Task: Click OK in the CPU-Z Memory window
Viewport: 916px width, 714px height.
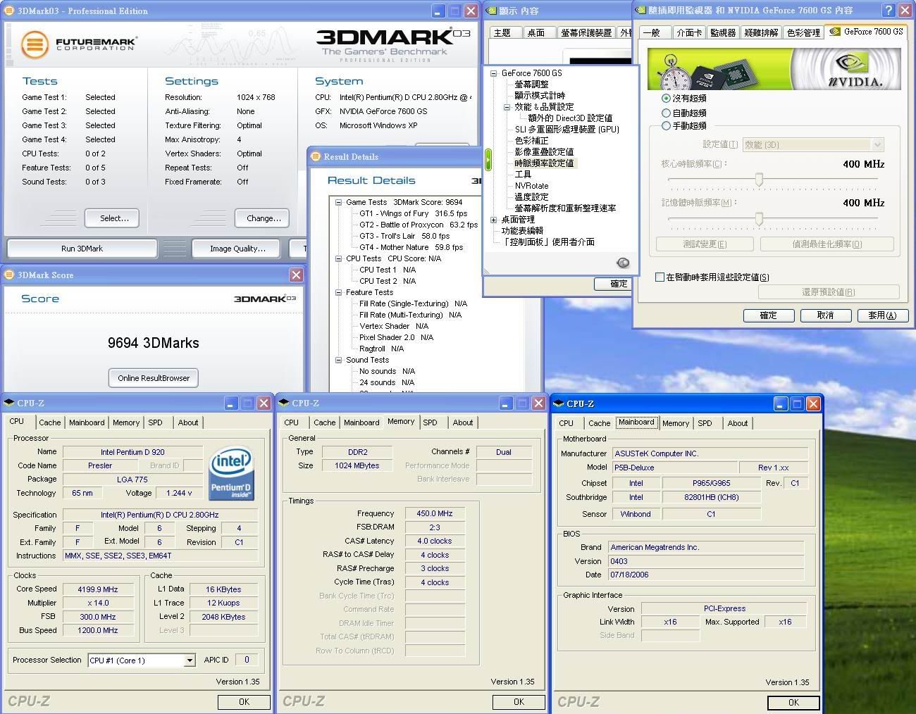Action: pos(519,702)
